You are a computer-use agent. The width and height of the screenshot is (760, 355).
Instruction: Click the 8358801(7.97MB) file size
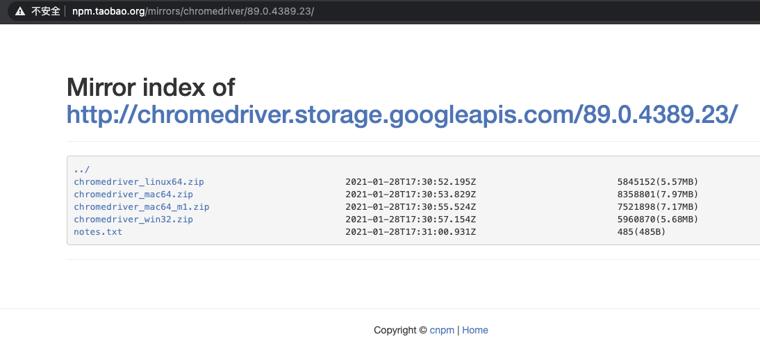click(x=657, y=195)
